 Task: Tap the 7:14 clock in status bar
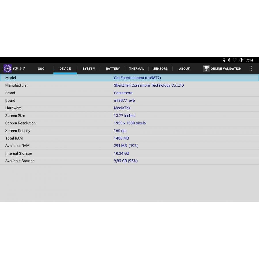pyautogui.click(x=250, y=60)
